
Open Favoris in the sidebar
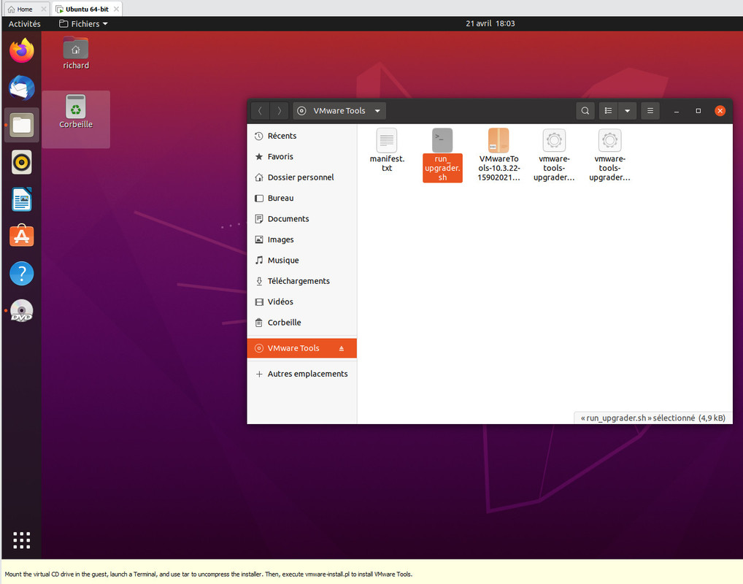click(302, 157)
